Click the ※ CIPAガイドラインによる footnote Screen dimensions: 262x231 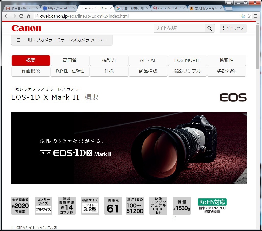coord(34,228)
